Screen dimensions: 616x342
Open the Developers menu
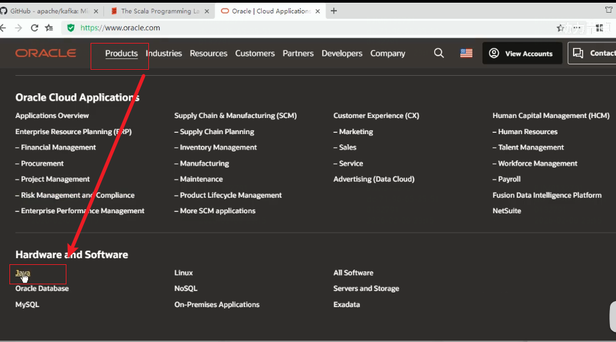[342, 54]
